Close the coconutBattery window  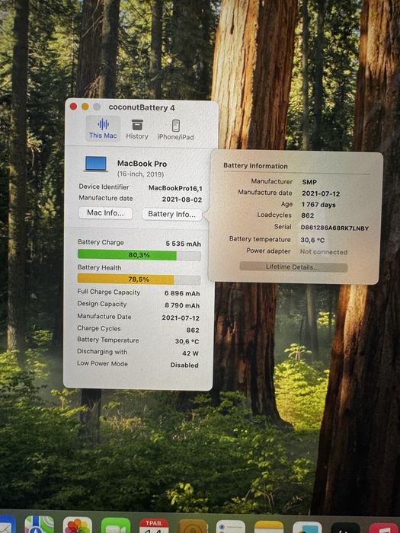[73, 107]
